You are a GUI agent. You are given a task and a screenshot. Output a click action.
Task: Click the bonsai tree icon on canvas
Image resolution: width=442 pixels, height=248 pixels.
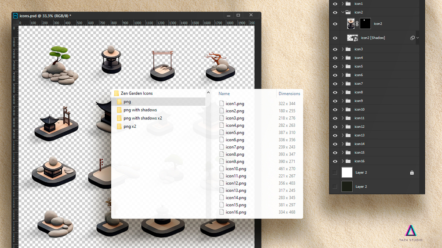coord(59,65)
